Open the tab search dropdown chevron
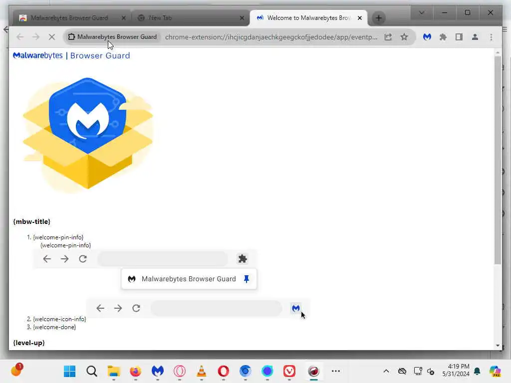 (421, 12)
